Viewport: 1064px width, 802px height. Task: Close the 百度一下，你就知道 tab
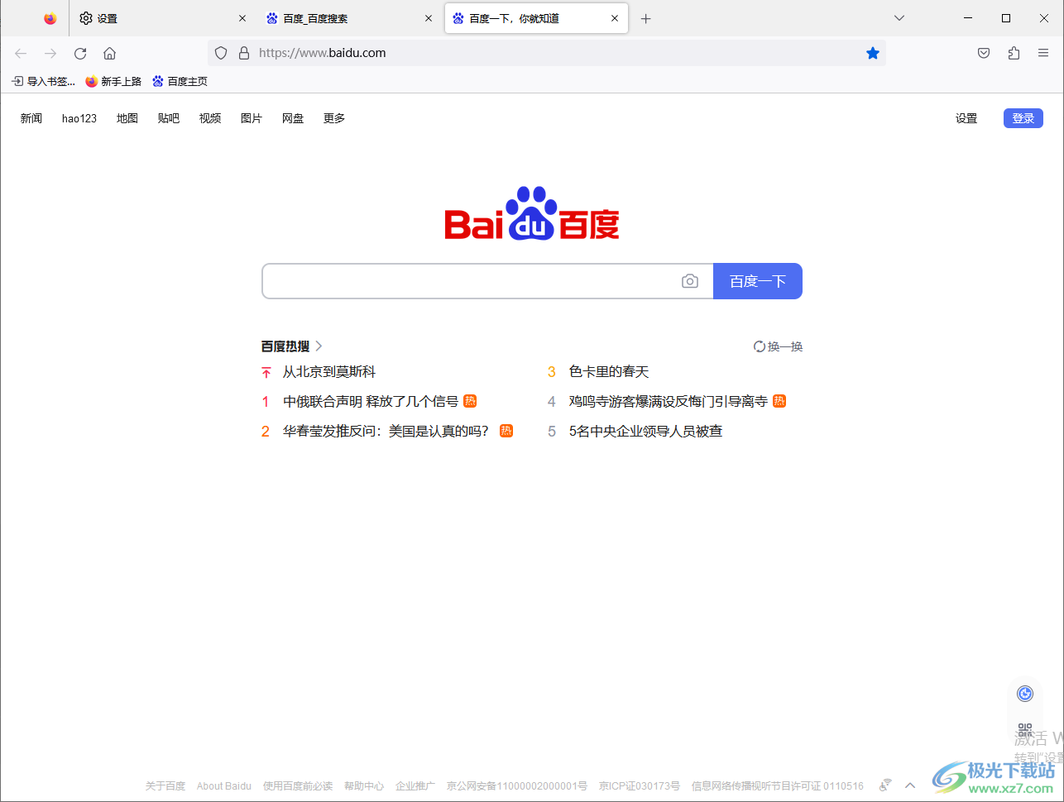coord(615,18)
